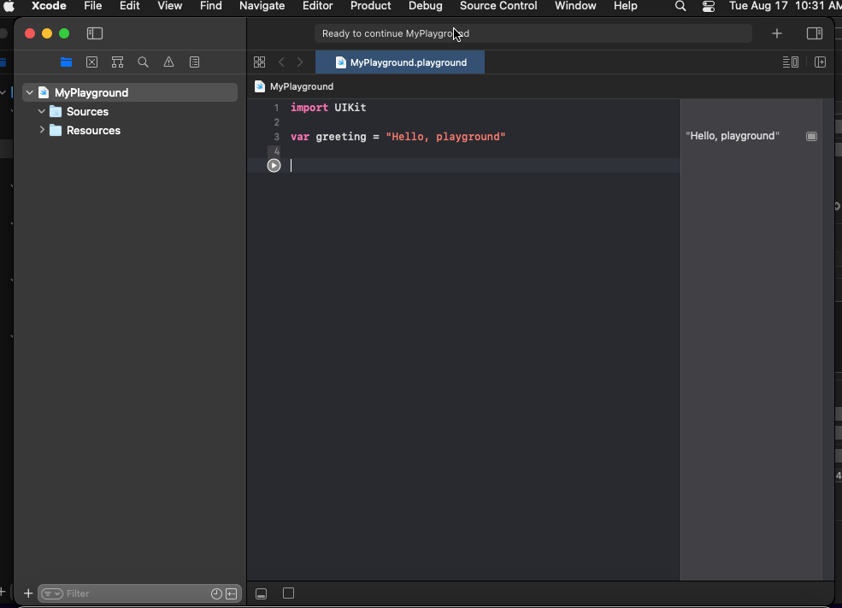Screen dimensions: 842x608
Task: Open the Report navigator icon
Action: tap(194, 62)
